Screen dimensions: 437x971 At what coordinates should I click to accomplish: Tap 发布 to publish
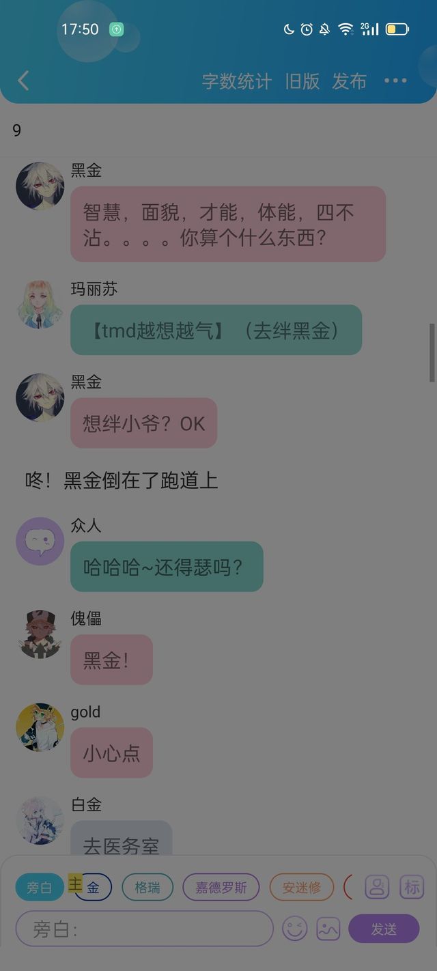[x=350, y=81]
